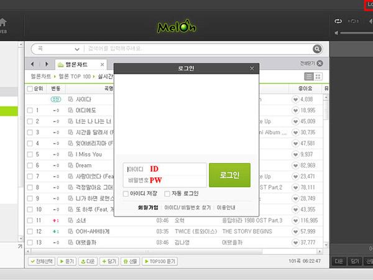
Task: Toggle the select-all checkbox beside 순위
Action: [x=30, y=89]
